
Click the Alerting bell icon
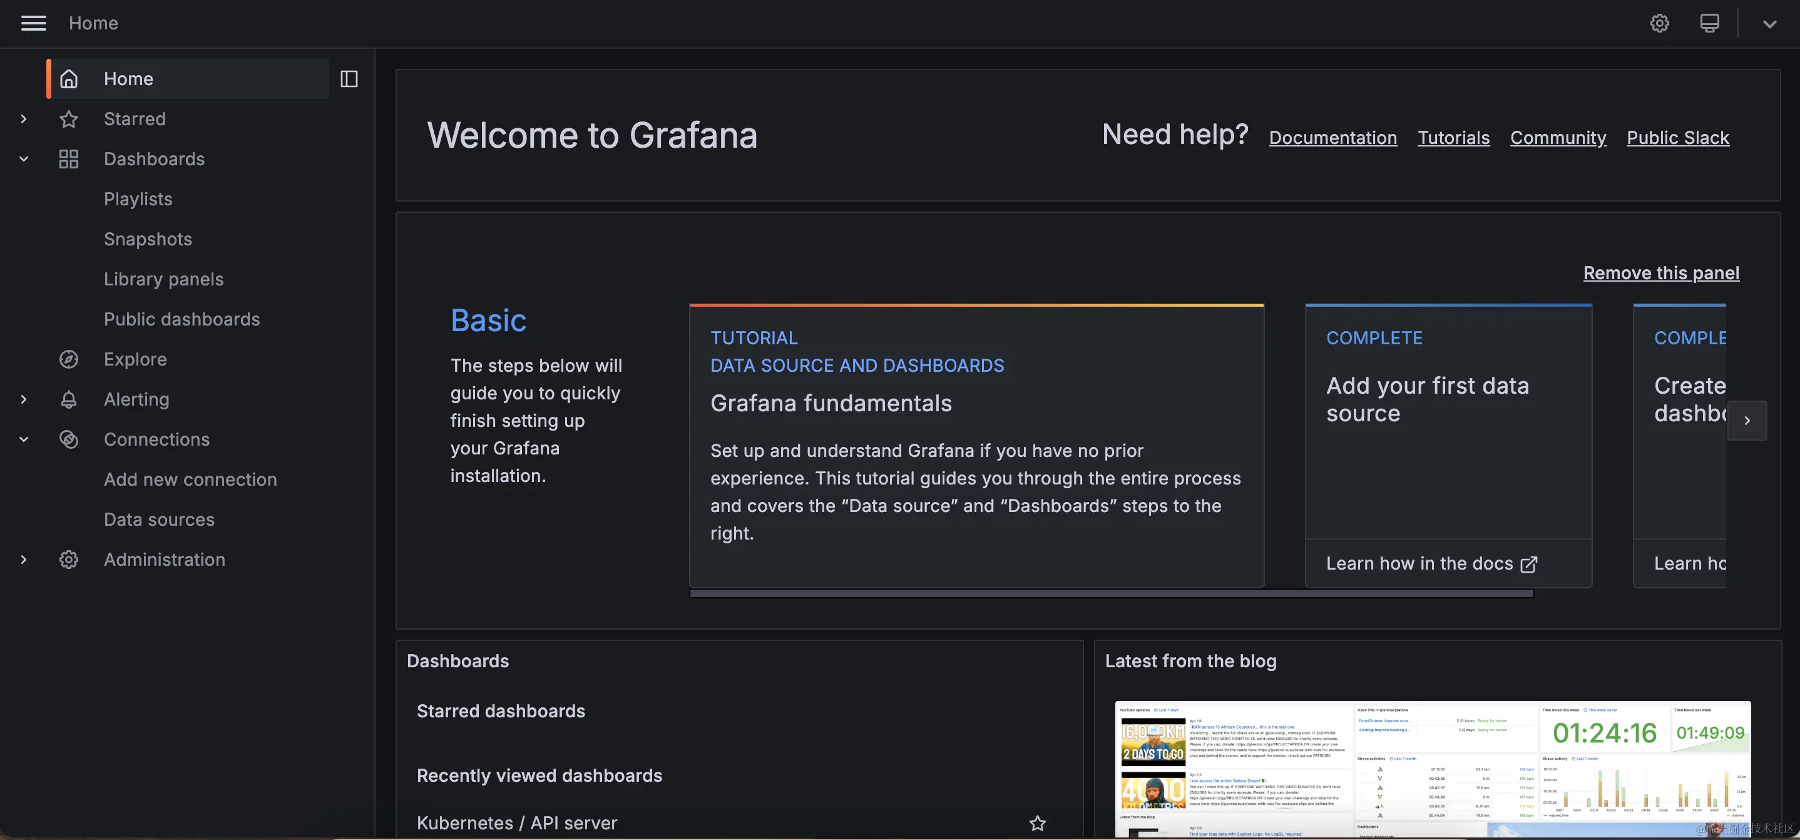coord(68,399)
